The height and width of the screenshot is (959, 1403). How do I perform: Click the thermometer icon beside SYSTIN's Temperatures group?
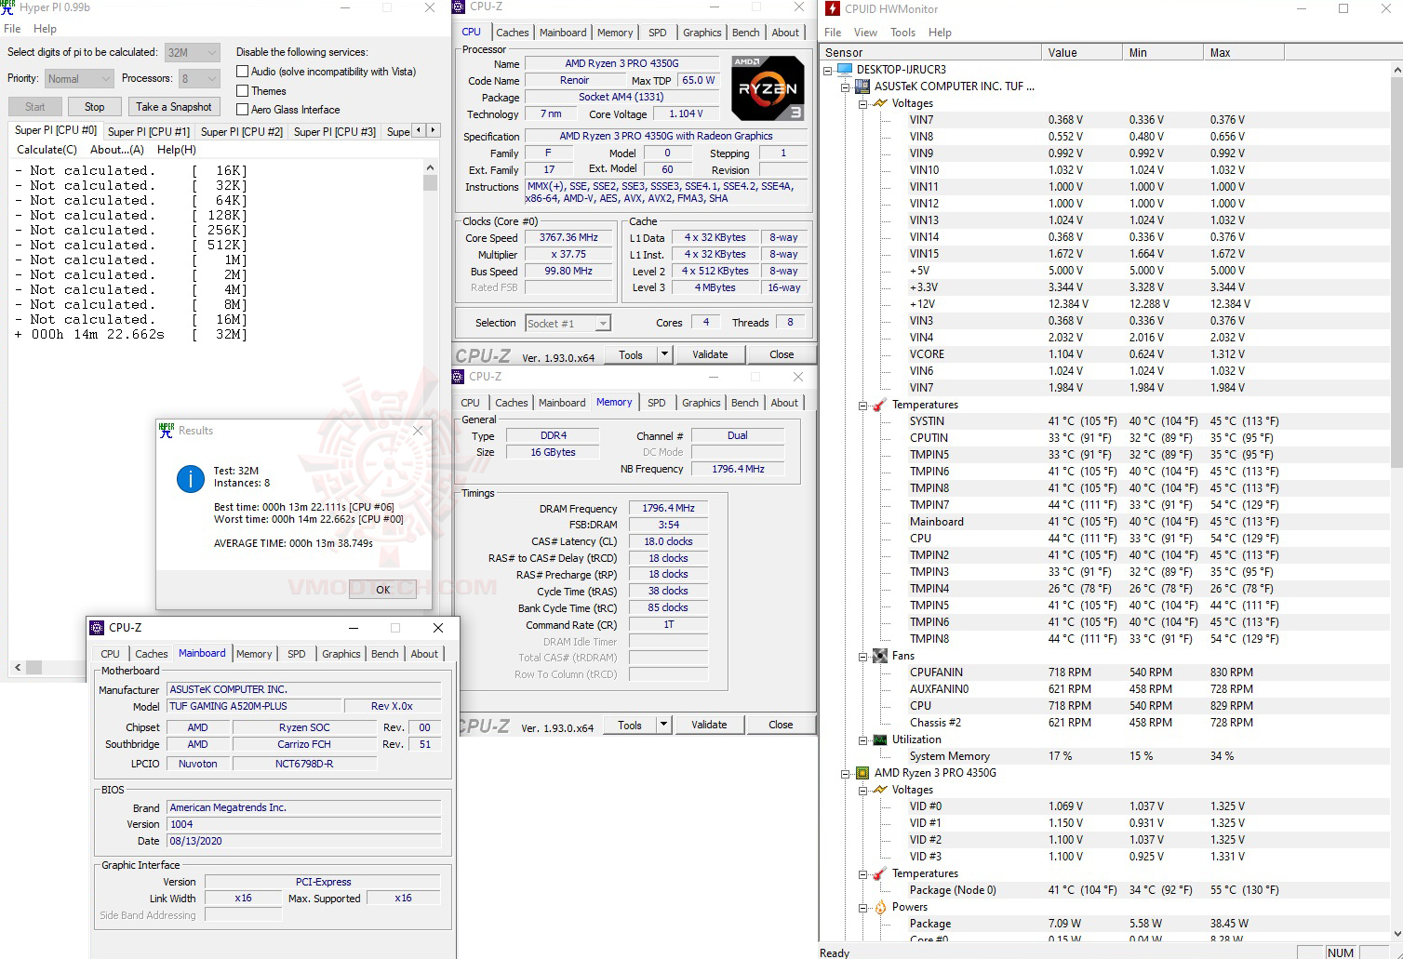(x=880, y=405)
